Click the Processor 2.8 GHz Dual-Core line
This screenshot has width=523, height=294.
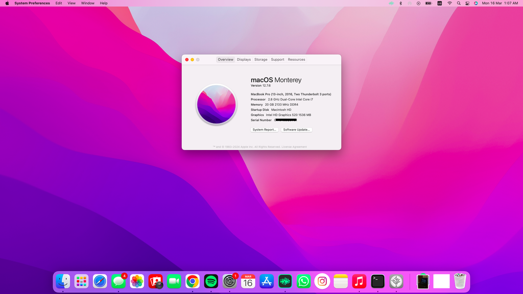click(282, 100)
